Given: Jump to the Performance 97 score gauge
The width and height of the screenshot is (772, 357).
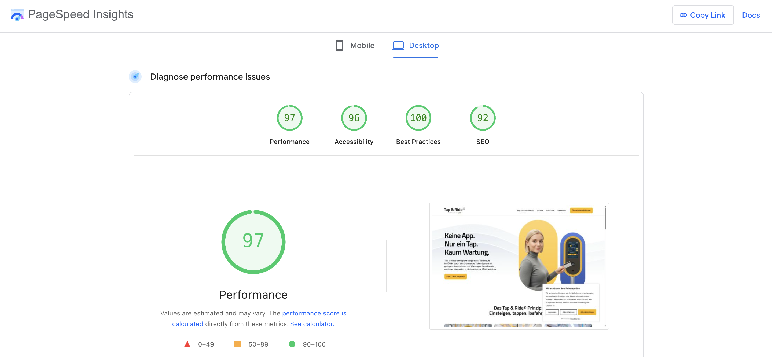Looking at the screenshot, I should pyautogui.click(x=289, y=118).
